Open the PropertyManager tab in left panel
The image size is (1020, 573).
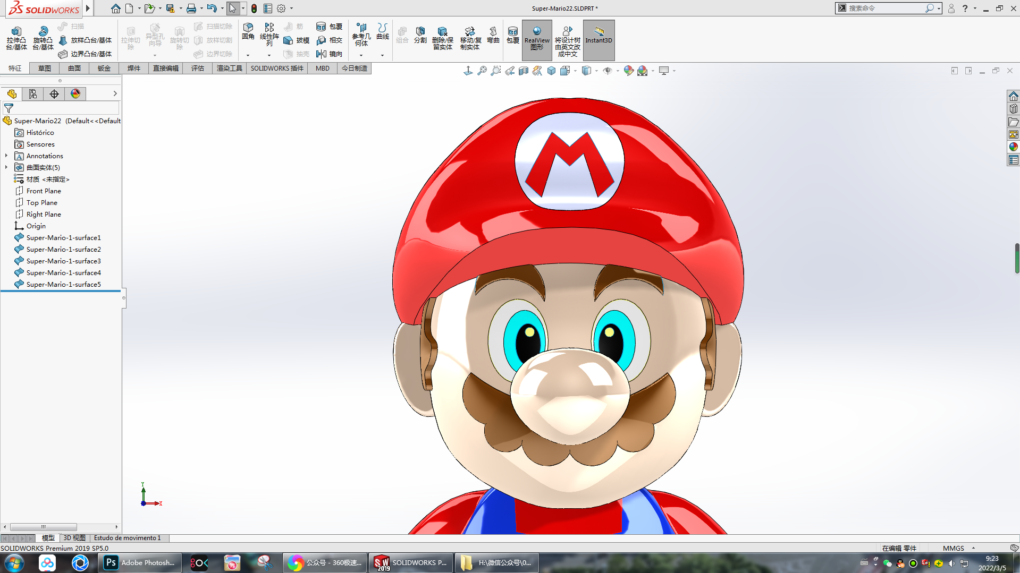(33, 94)
